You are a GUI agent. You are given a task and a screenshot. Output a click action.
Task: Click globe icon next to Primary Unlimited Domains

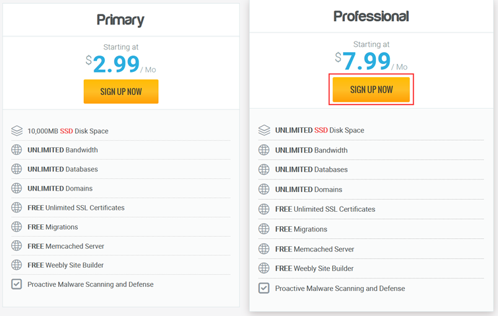point(16,188)
